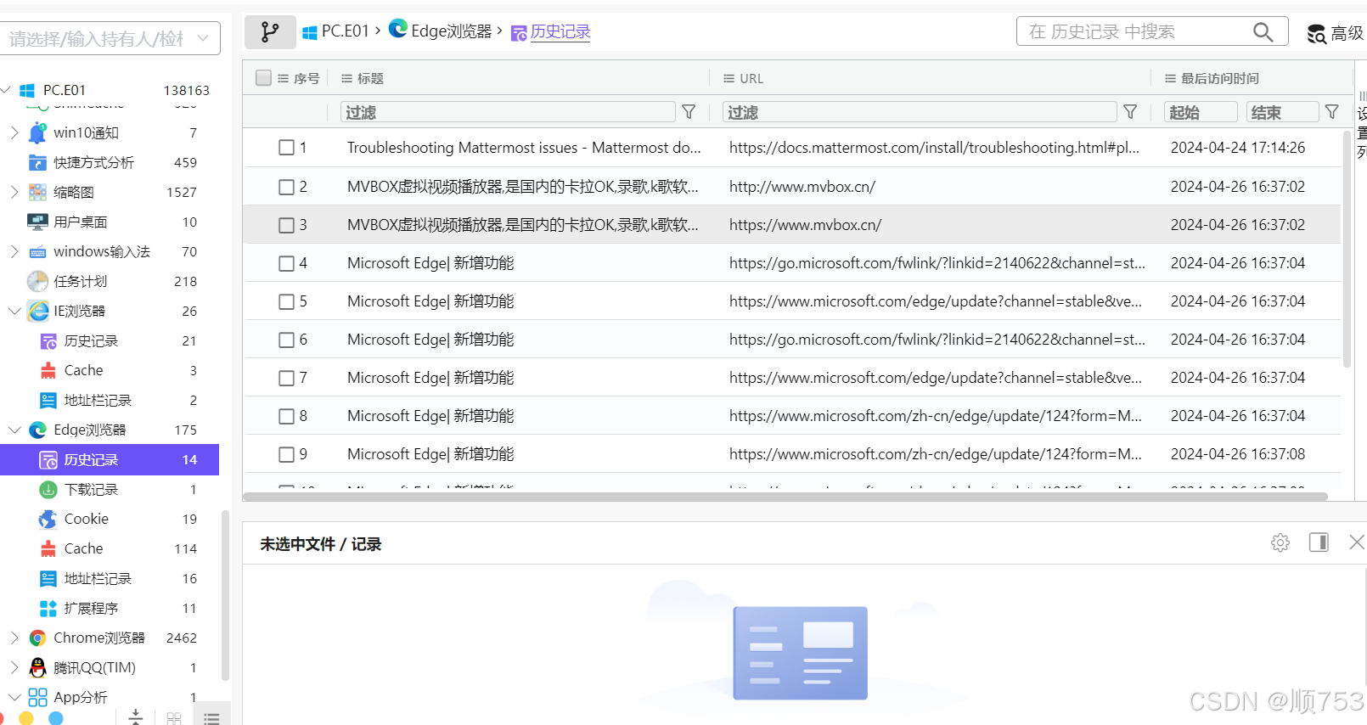The height and width of the screenshot is (725, 1367).
Task: Click the URL filter input
Action: (x=920, y=112)
